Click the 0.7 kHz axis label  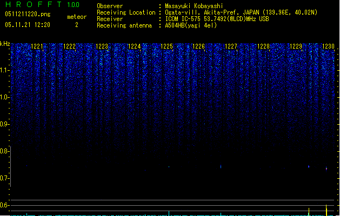pyautogui.click(x=4, y=178)
